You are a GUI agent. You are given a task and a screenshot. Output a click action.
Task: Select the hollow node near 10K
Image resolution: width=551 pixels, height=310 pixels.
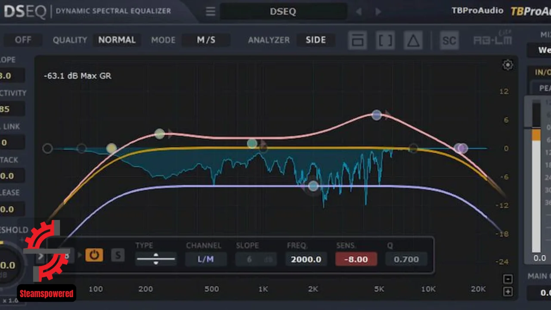coord(413,149)
